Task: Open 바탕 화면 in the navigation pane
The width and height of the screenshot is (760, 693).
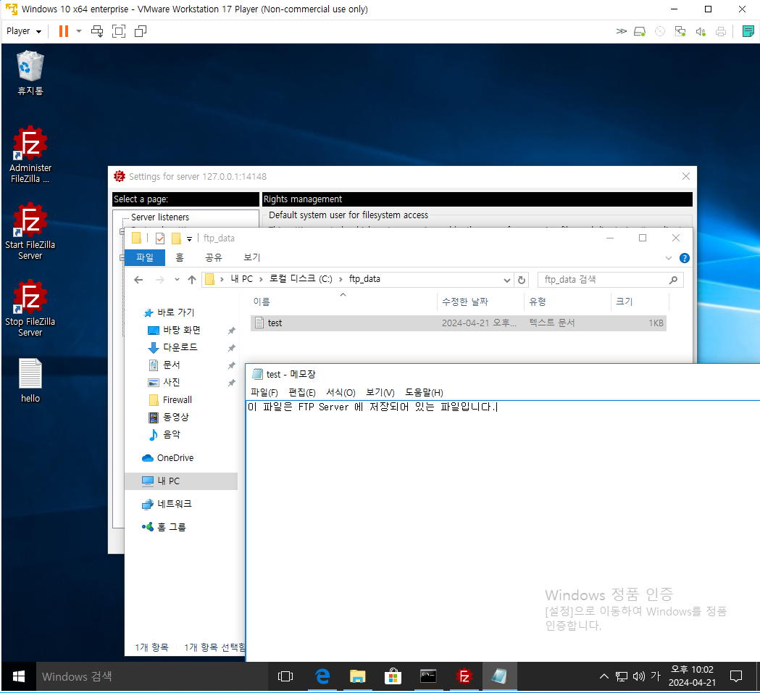Action: [x=174, y=331]
